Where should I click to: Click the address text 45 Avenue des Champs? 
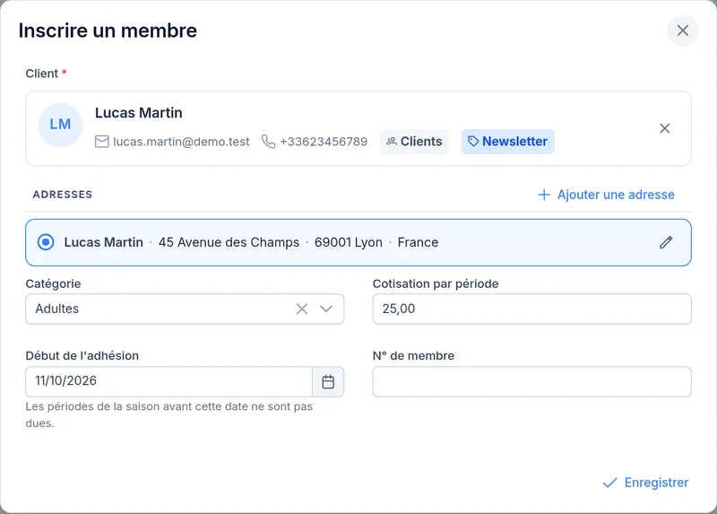[x=229, y=242]
